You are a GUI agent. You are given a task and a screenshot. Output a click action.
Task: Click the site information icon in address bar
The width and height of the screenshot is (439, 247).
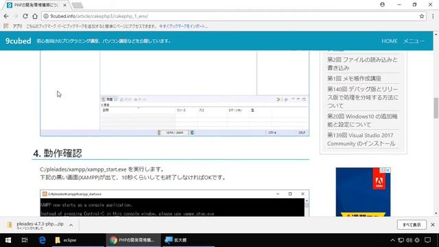[46, 16]
